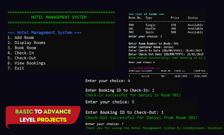
Task: Select menu line '7. Exit'
Action: pyautogui.click(x=16, y=68)
